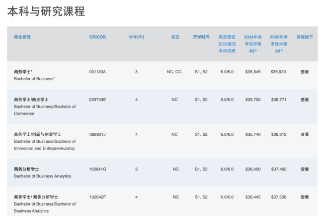The height and width of the screenshot is (216, 323).
Task: Select the 商务分析学士 course name
Action: [26, 169]
